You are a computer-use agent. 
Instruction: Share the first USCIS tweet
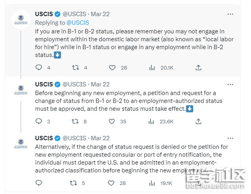pos(198,68)
